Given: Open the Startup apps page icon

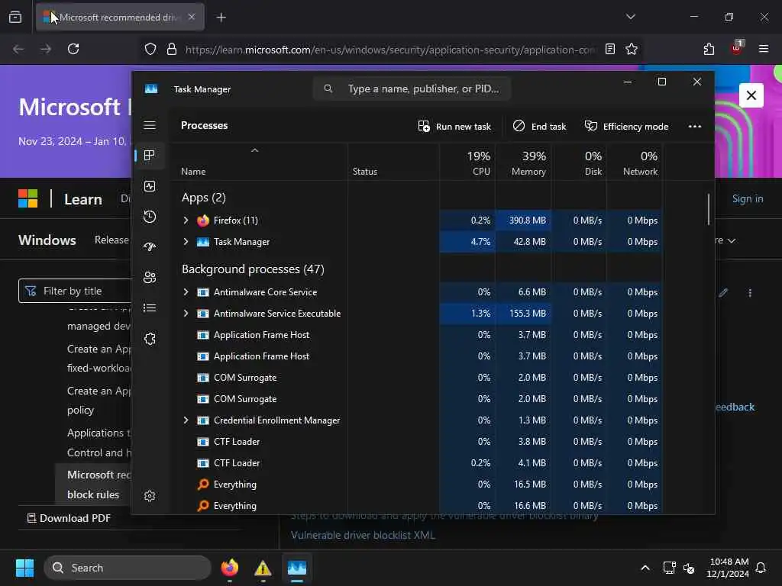Looking at the screenshot, I should tap(150, 247).
